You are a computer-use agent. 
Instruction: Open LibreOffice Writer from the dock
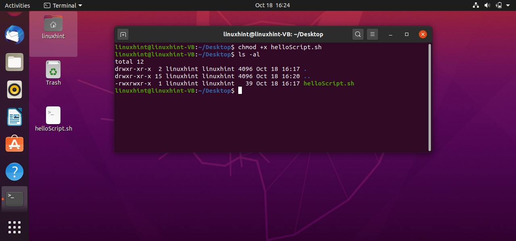coord(15,117)
